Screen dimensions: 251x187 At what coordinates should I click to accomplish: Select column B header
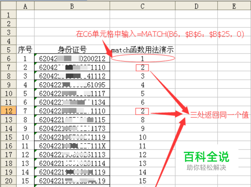pos(72,6)
